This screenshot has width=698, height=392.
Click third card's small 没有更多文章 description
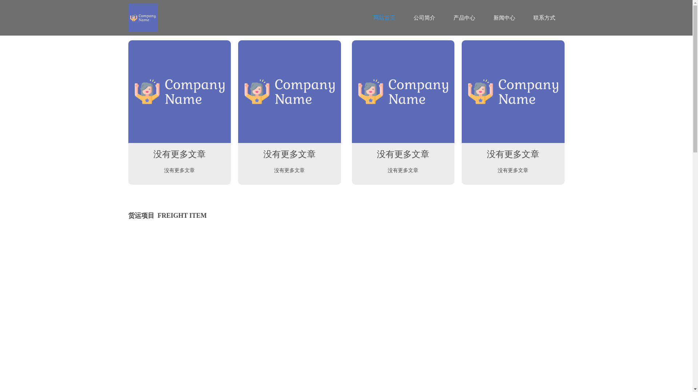[x=403, y=170]
